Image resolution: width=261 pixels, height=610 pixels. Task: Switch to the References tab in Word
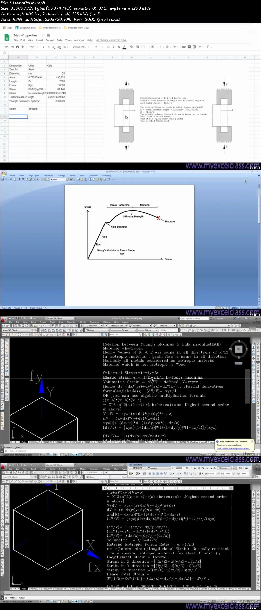point(48,176)
